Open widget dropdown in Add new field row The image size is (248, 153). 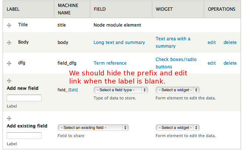click(177, 90)
